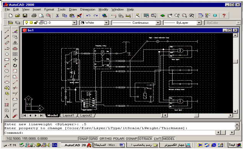Viewport: 243px width, 149px height.
Task: Select the Ellipse draw tool
Action: tap(7, 82)
